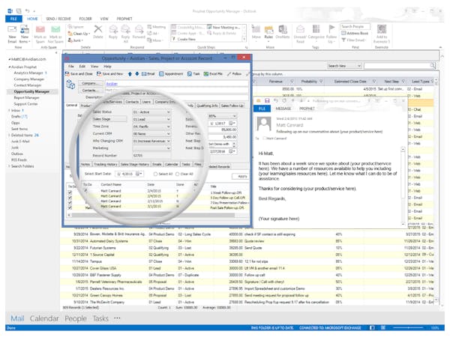
Task: Click the New Email ribbon icon
Action: tap(12, 34)
